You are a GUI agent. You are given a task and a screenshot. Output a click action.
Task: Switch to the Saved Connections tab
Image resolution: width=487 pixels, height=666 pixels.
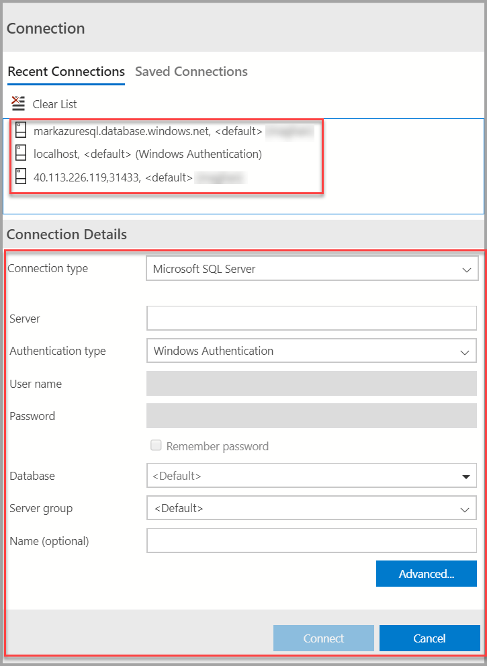pyautogui.click(x=191, y=71)
